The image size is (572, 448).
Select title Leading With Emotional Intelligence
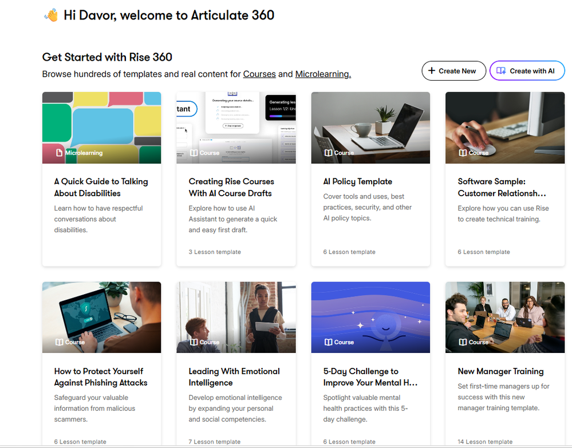pos(234,377)
